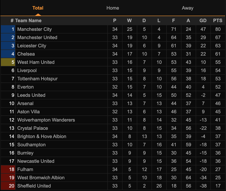Click the Arsenal team name
This screenshot has height=191, width=226.
(x=25, y=104)
